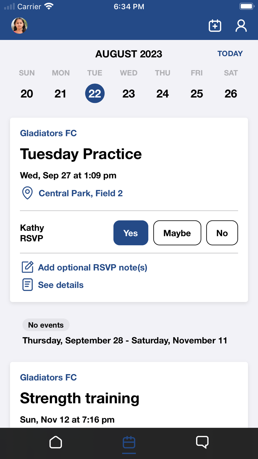Tap the details document icon
Image resolution: width=258 pixels, height=459 pixels.
[27, 285]
